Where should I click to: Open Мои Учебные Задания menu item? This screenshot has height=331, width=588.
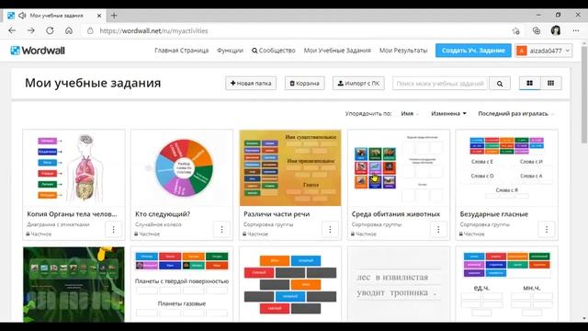337,51
